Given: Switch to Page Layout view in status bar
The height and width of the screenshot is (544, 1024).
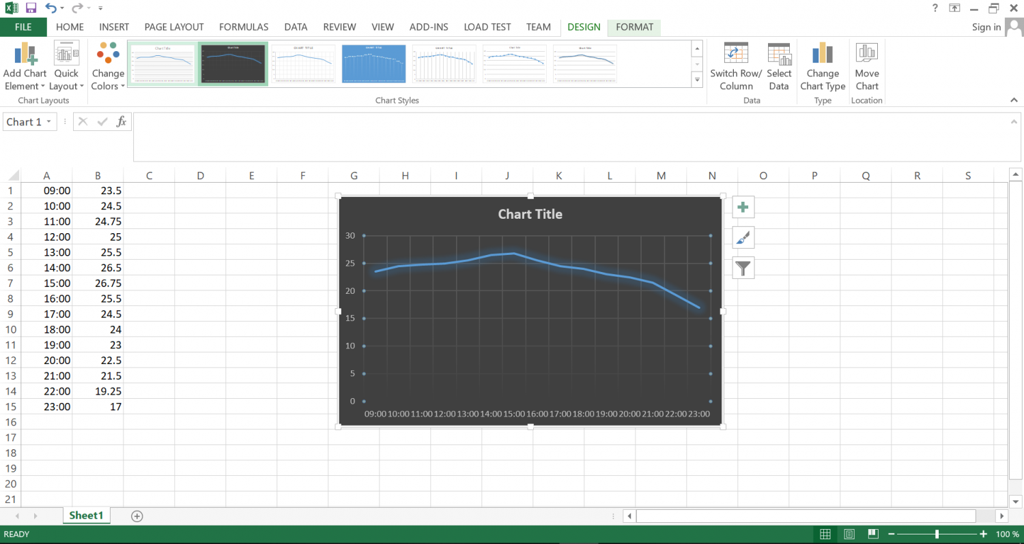Looking at the screenshot, I should click(x=849, y=534).
